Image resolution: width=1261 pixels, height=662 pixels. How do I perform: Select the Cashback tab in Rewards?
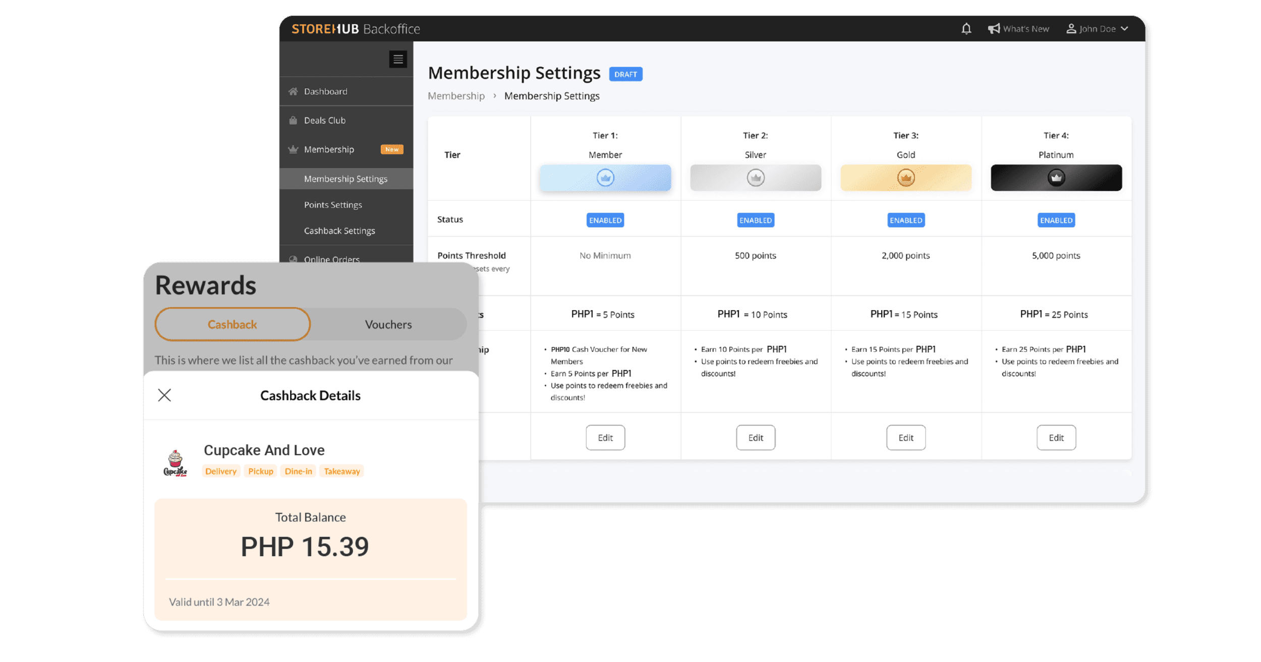(x=233, y=324)
